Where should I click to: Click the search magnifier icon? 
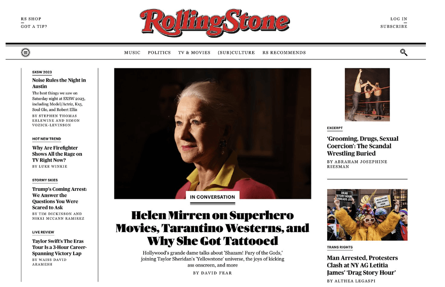point(404,52)
